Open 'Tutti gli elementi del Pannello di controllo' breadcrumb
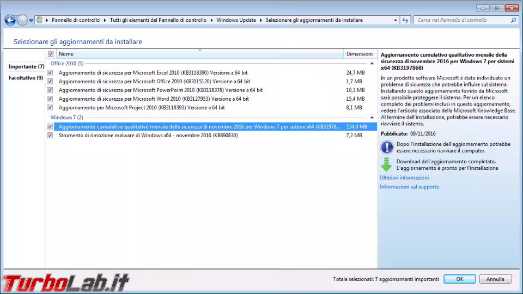Image resolution: width=523 pixels, height=294 pixels. (x=158, y=20)
